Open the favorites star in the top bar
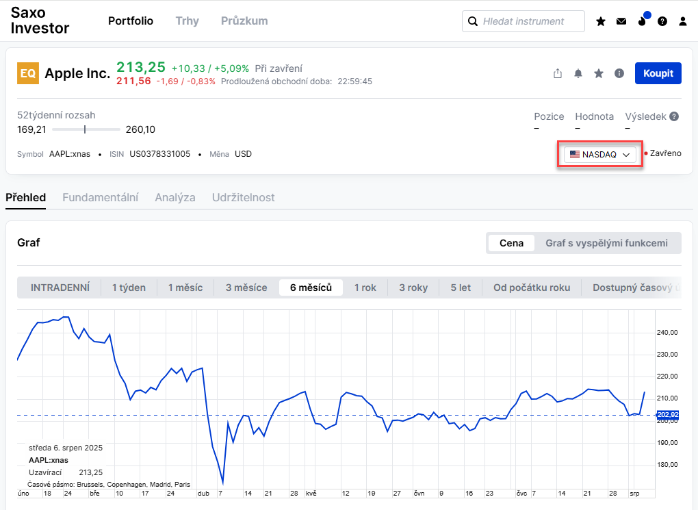 [601, 21]
